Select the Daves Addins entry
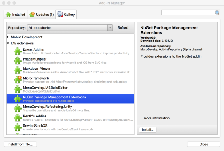224x151 pixels. coord(71,51)
